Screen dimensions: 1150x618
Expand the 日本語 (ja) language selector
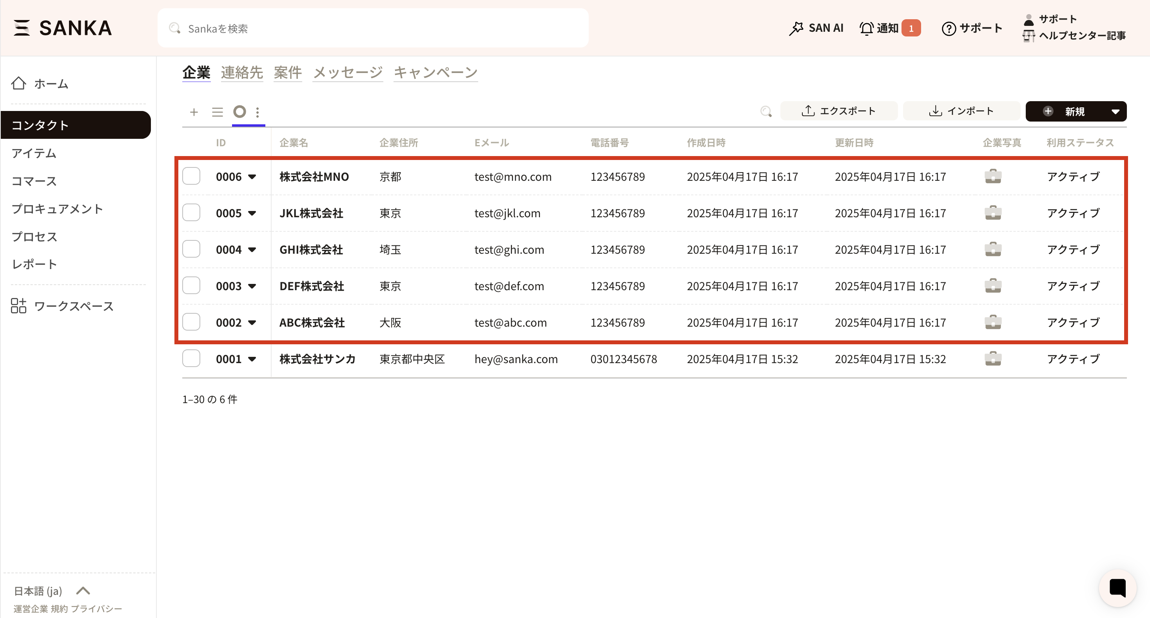(83, 591)
